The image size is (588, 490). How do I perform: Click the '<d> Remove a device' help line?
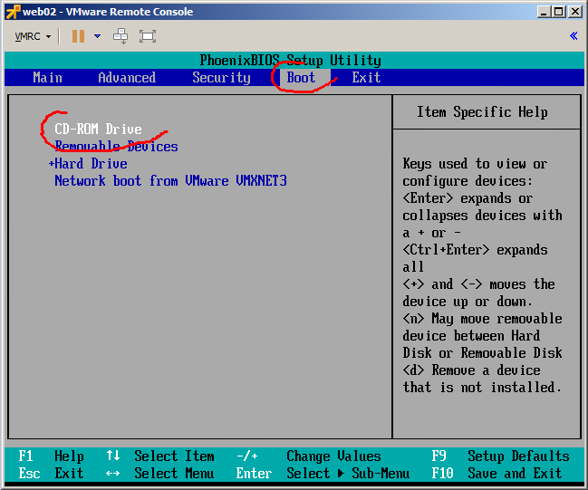coord(471,370)
